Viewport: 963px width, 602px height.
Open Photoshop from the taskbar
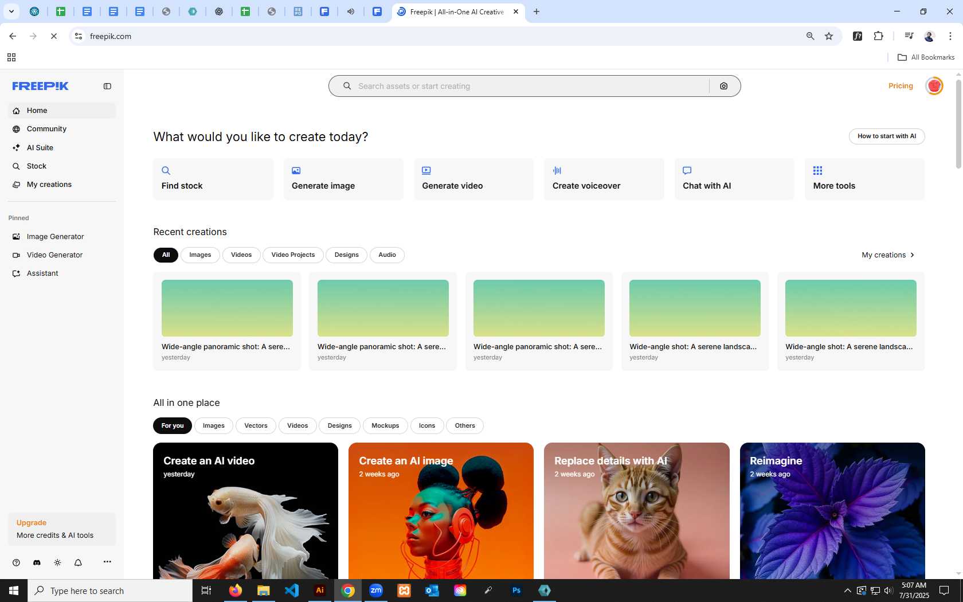516,591
